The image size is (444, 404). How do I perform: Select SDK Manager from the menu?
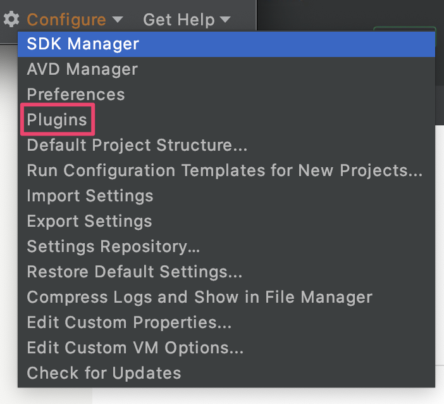click(226, 44)
